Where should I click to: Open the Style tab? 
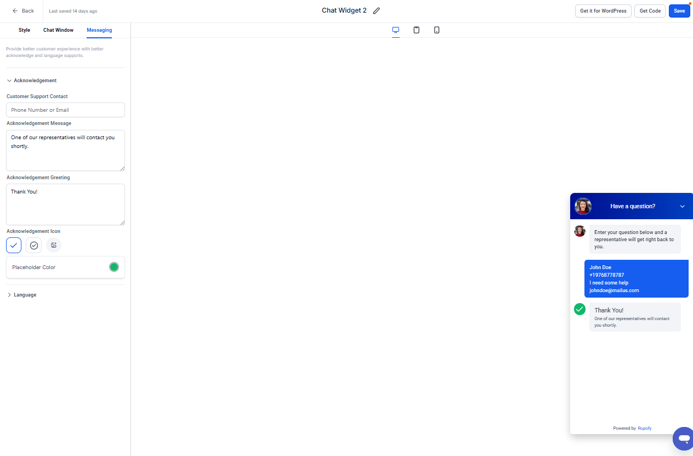24,30
